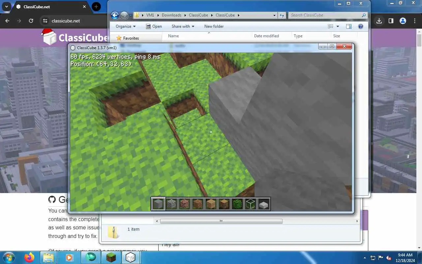
Task: Click the horizontal scrollbar right arrow
Action: coord(357,221)
